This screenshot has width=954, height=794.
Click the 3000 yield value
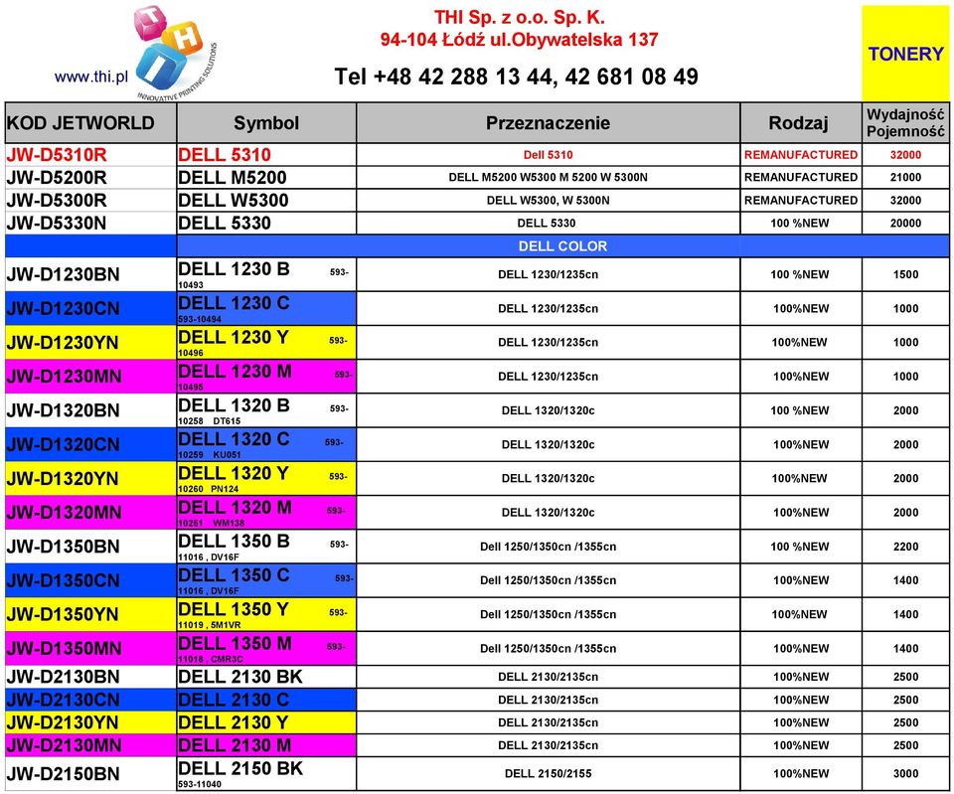(905, 774)
